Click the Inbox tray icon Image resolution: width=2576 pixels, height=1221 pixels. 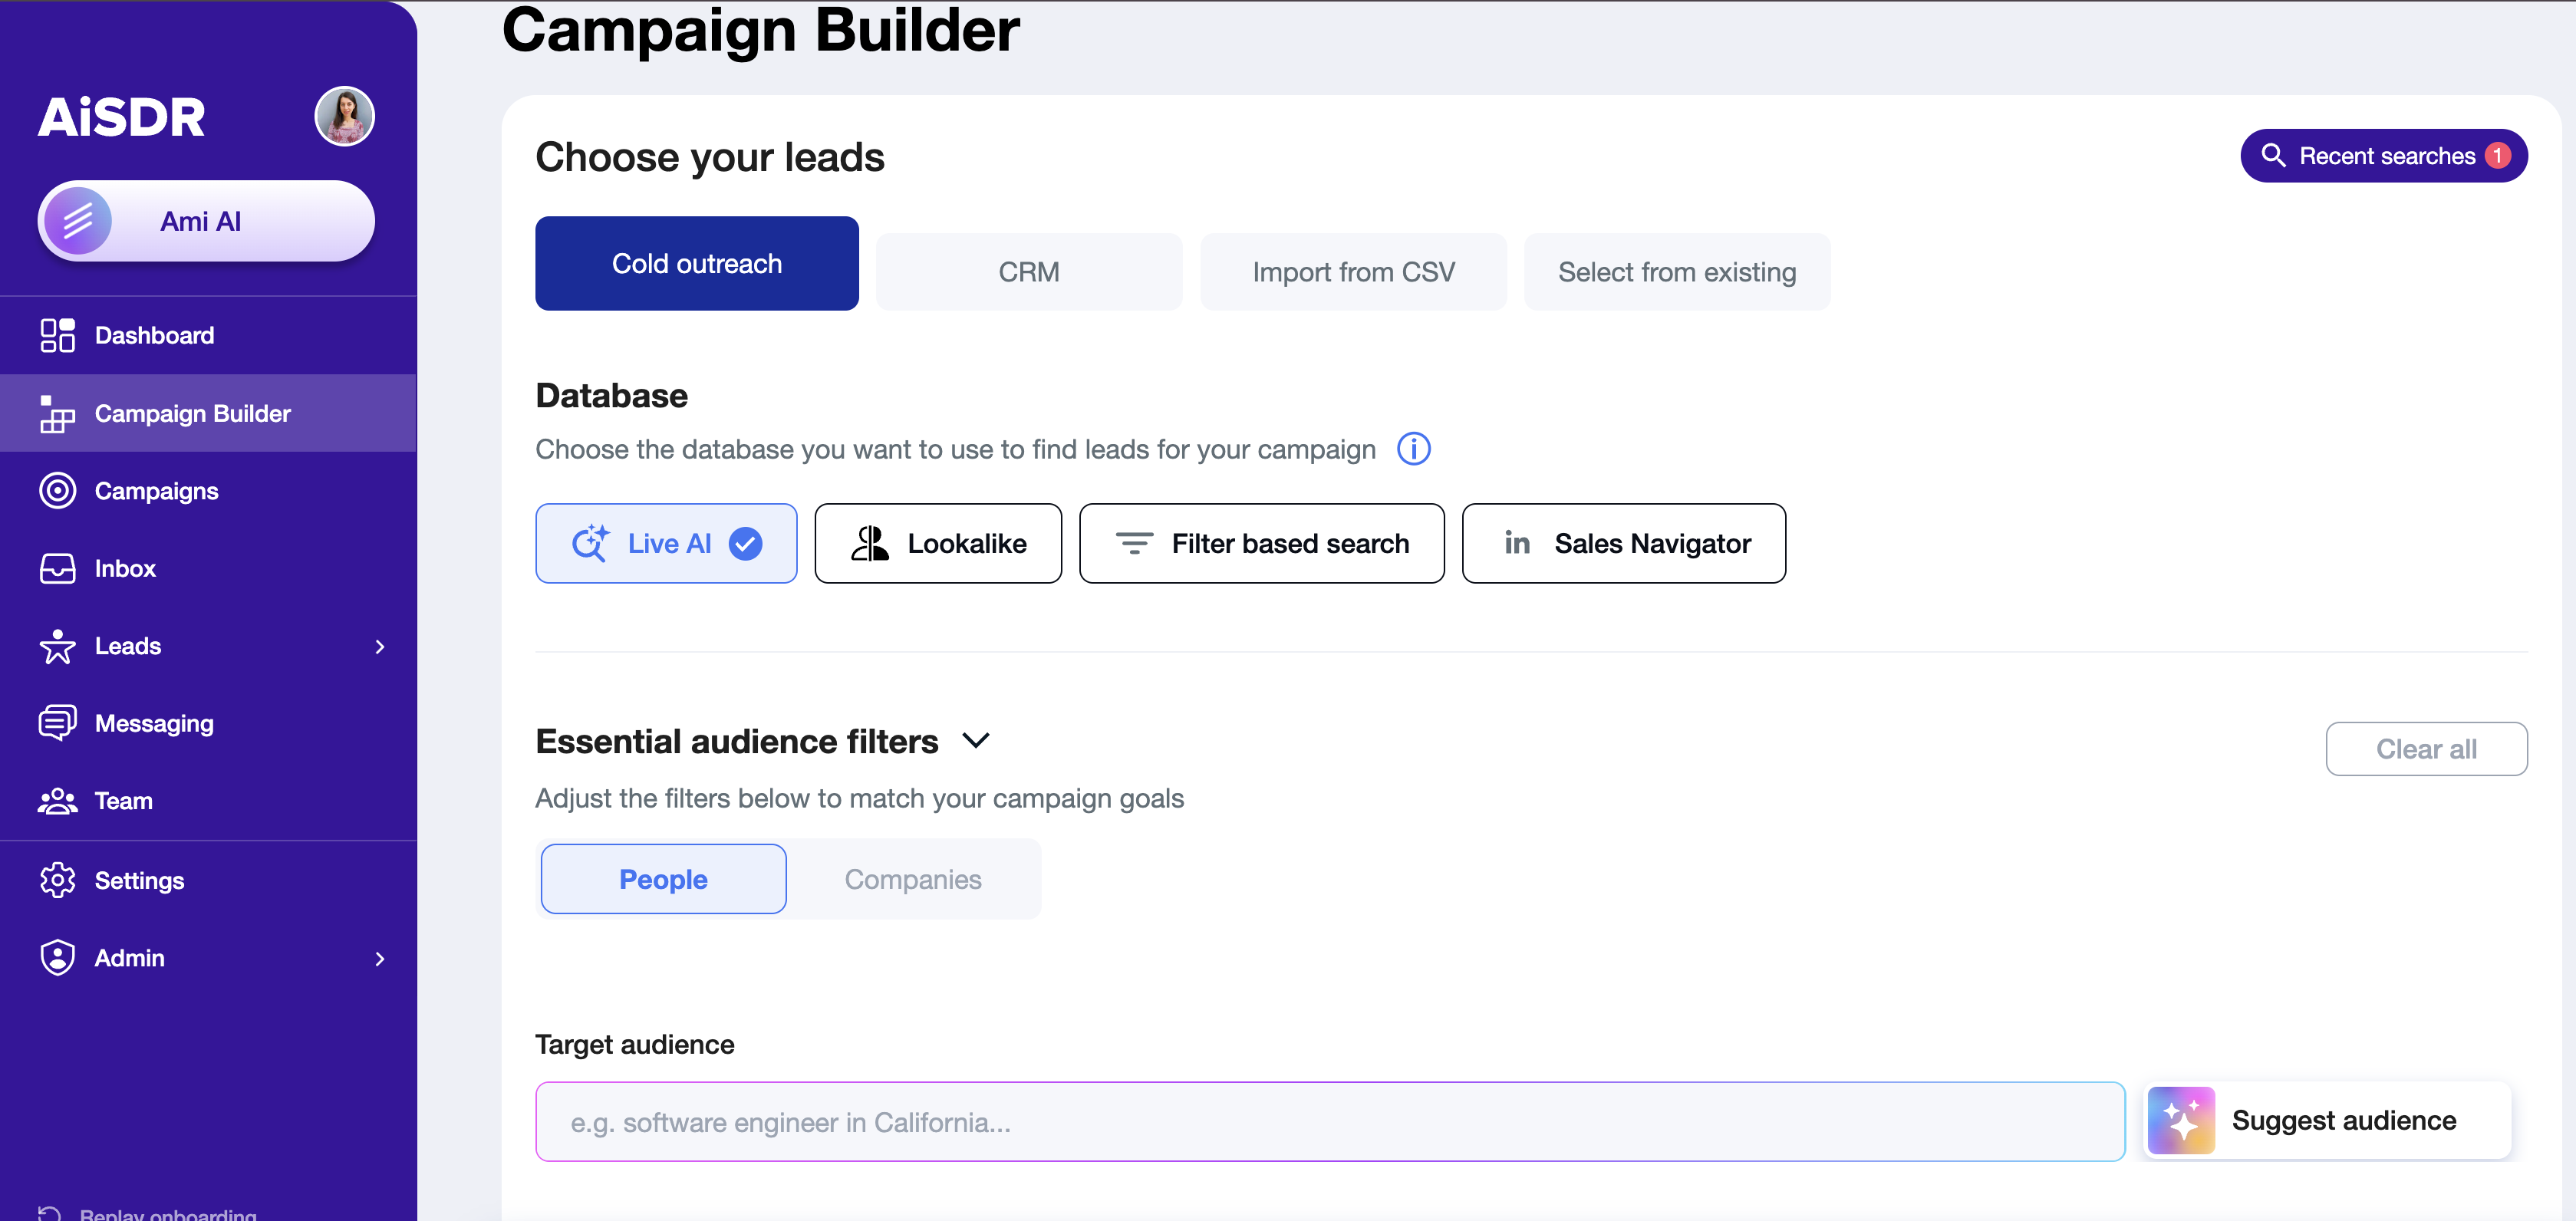[57, 568]
